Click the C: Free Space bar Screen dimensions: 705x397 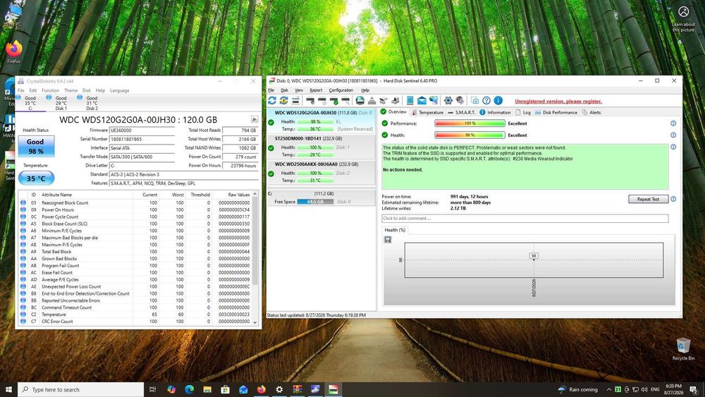point(315,202)
